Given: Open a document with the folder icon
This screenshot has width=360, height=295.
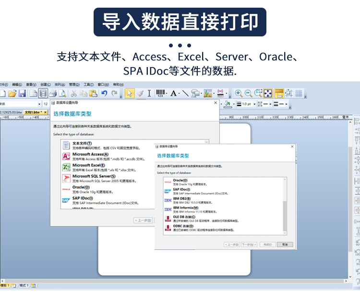Looking at the screenshot, I should click(12, 93).
